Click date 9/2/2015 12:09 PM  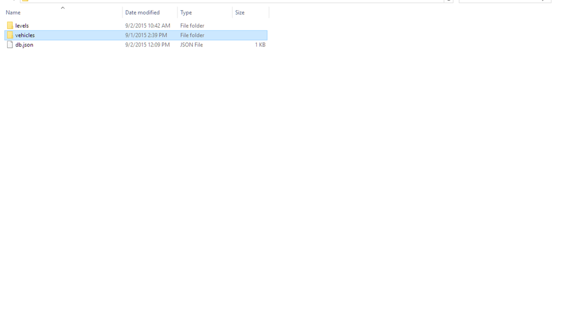(148, 45)
